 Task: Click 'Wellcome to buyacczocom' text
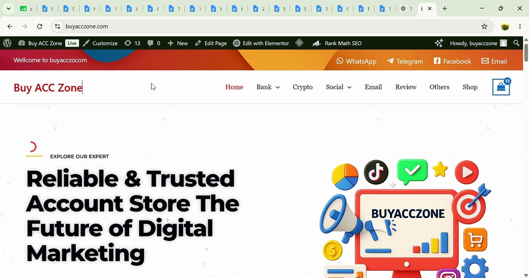click(50, 60)
